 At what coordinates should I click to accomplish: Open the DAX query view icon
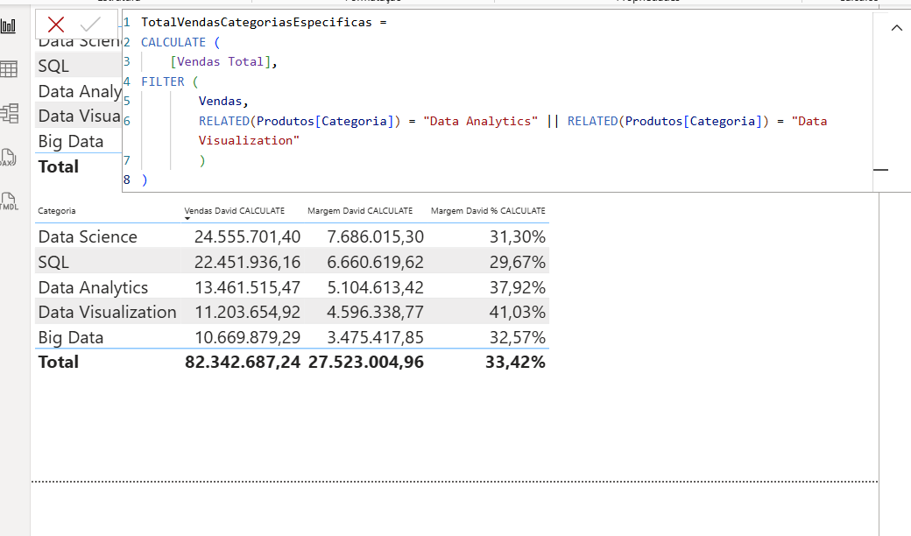(x=8, y=158)
